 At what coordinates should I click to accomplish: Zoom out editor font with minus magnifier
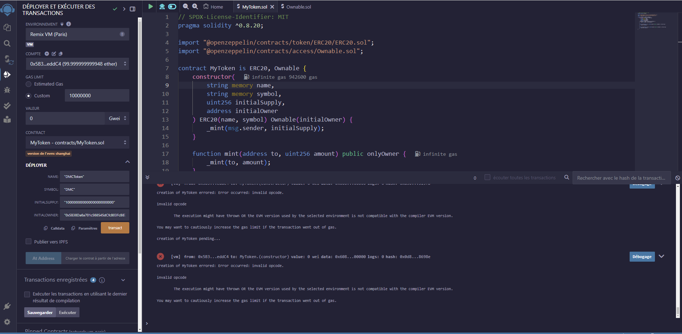tap(186, 6)
